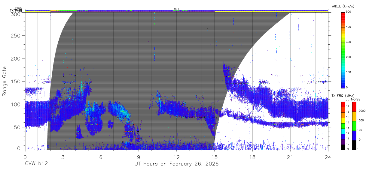
Task: Click the '10000' label in the NOISE legend
Action: click(361, 111)
